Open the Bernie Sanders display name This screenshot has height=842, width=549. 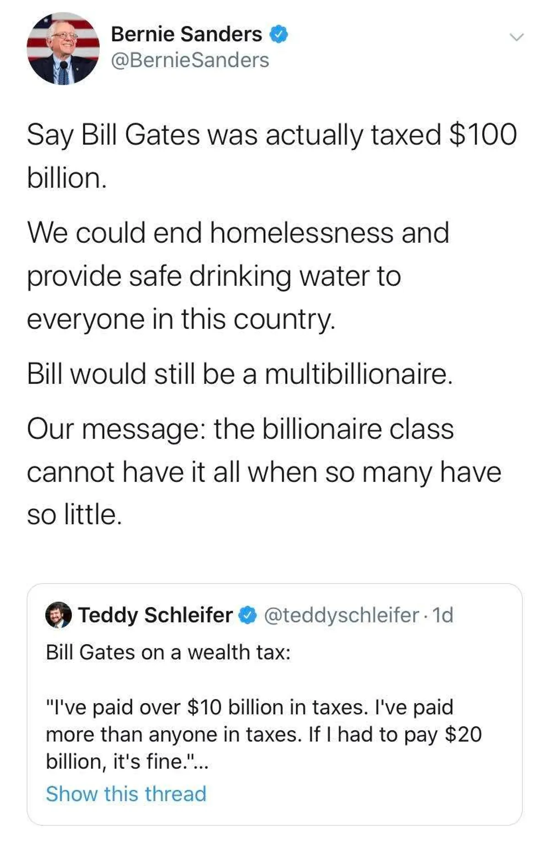186,35
